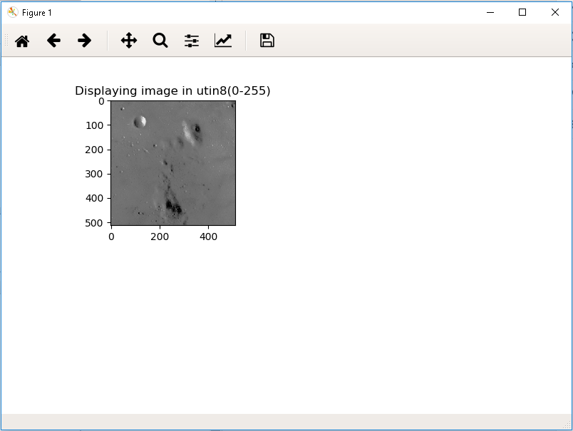Close the Figure 1 window
The height and width of the screenshot is (431, 573).
click(x=554, y=12)
